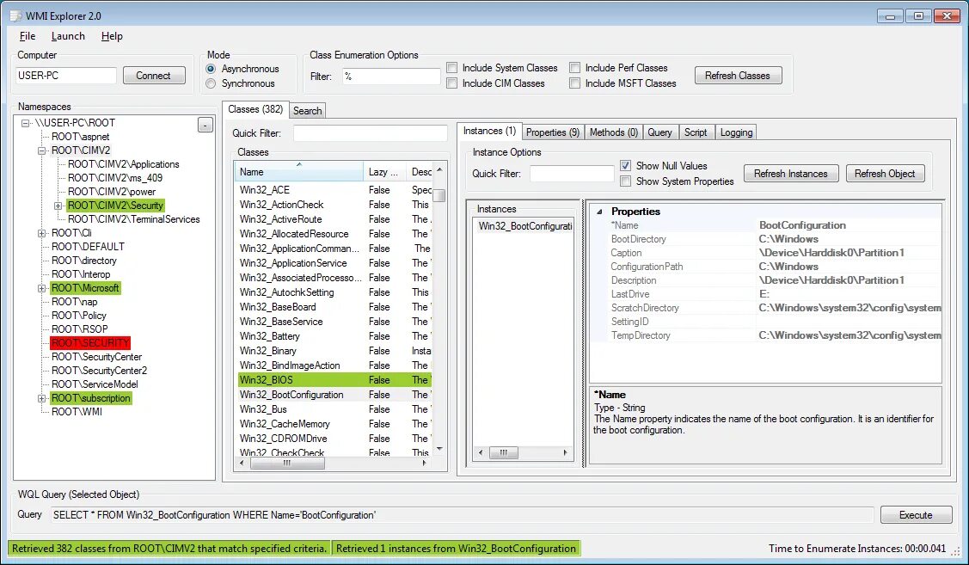Open the Launch menu
The width and height of the screenshot is (969, 565).
(68, 36)
